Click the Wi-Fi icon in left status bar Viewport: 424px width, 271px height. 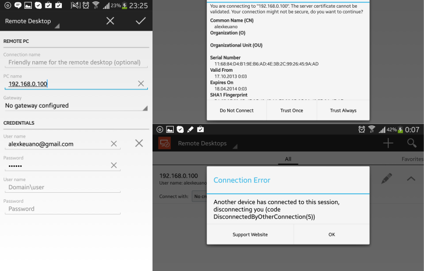(96, 5)
